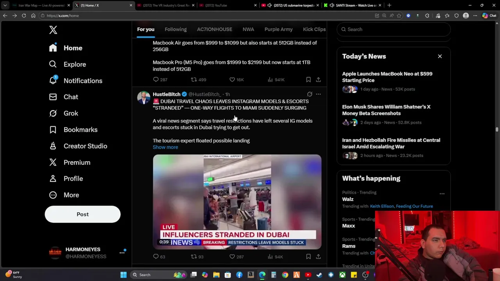Click the Grok explain icon on HustleBitch post
The height and width of the screenshot is (281, 500).
309,94
